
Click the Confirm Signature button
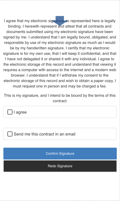pyautogui.click(x=60, y=153)
